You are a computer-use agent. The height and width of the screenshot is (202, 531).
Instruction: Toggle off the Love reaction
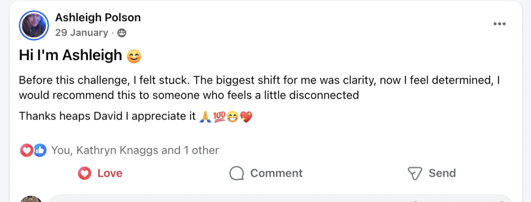[x=100, y=173]
